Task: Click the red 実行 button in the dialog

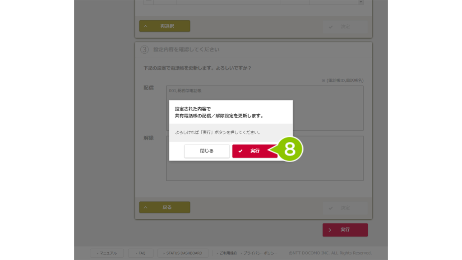Action: 254,151
